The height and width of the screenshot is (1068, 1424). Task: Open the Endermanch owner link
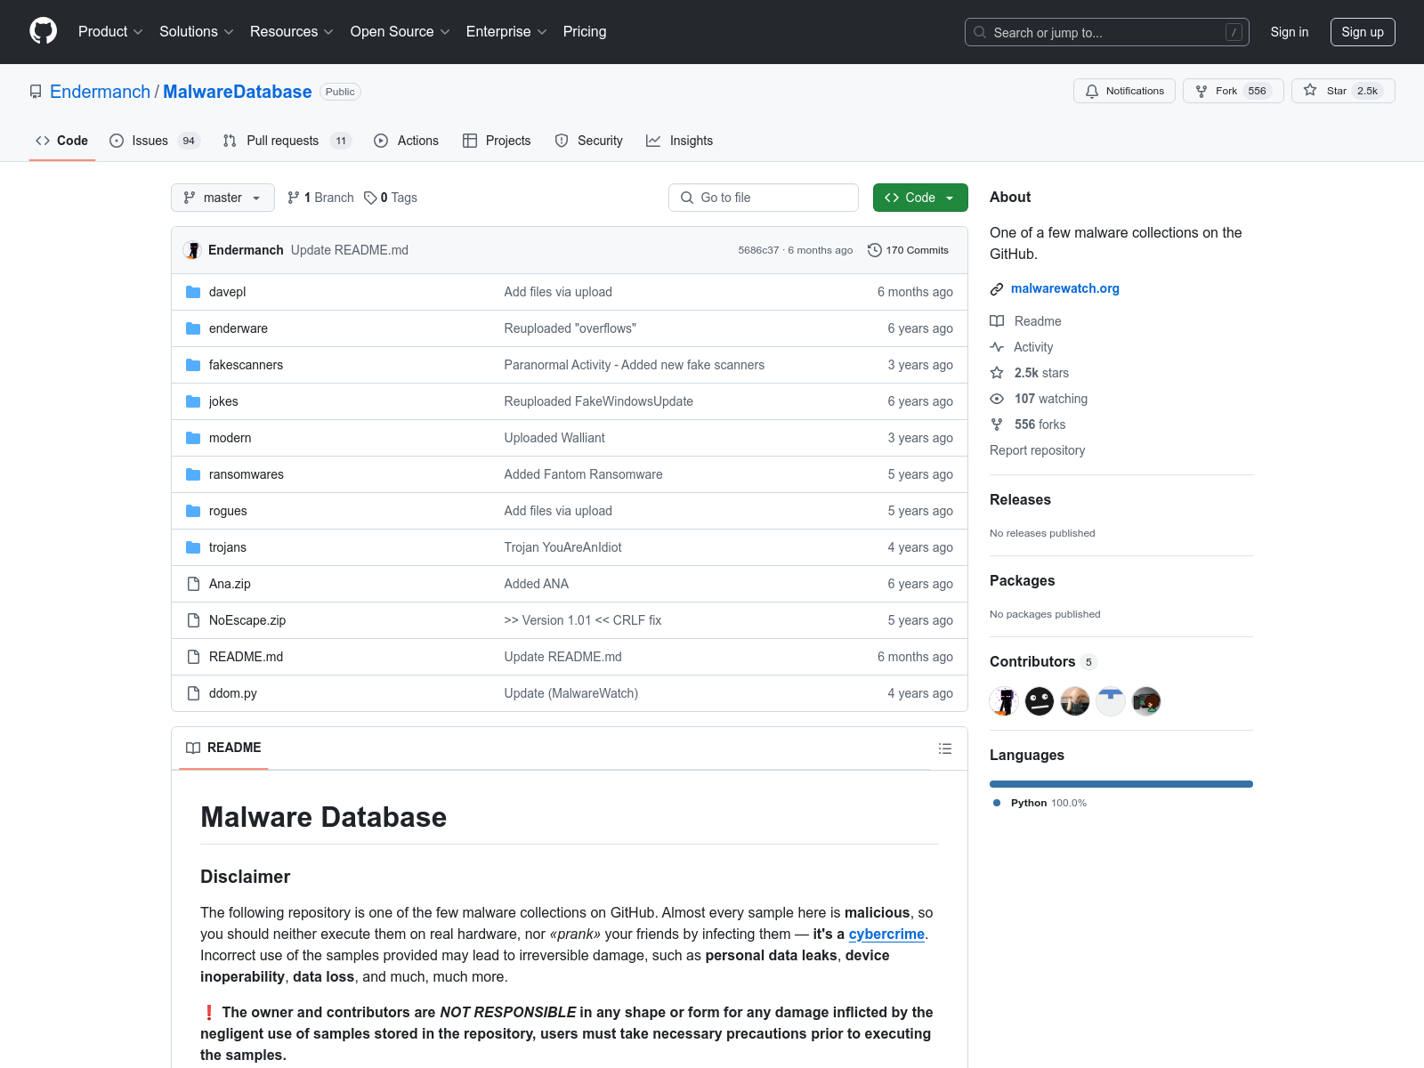[101, 92]
